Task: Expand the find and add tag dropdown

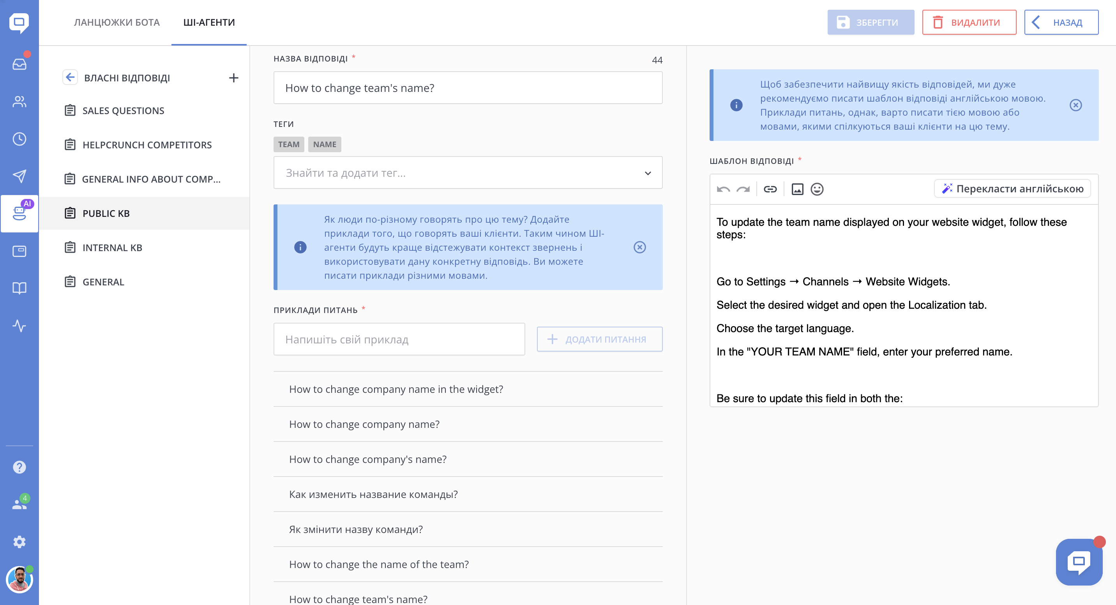Action: [648, 173]
